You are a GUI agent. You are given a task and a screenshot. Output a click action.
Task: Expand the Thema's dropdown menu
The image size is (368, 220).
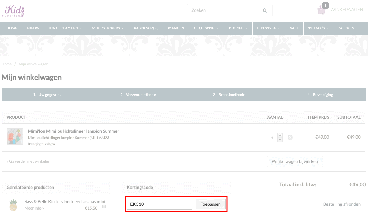[318, 28]
